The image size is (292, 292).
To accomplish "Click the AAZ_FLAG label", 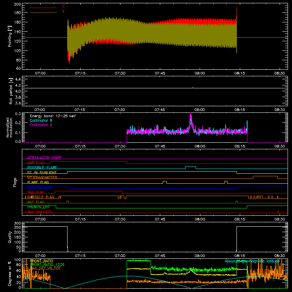I will 36,202.
